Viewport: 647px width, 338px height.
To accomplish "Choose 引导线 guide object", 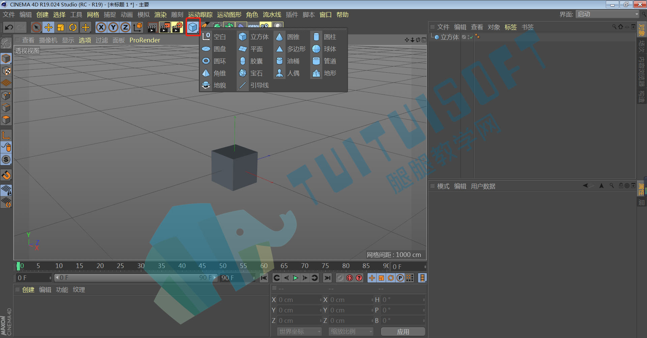I will [254, 85].
